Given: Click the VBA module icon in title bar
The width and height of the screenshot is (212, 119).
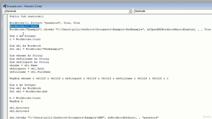Looking at the screenshot, I should (5, 6).
